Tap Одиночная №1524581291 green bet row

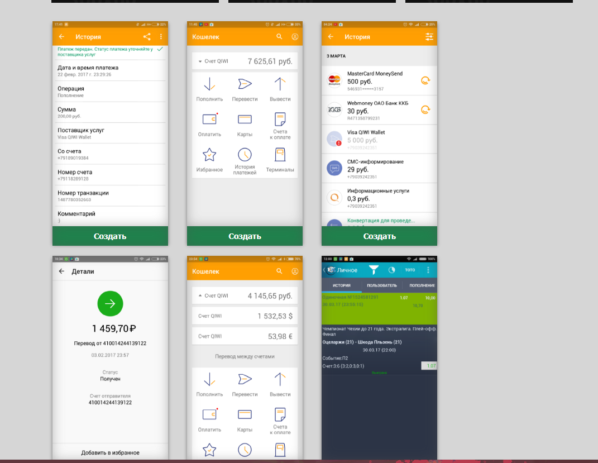380,309
